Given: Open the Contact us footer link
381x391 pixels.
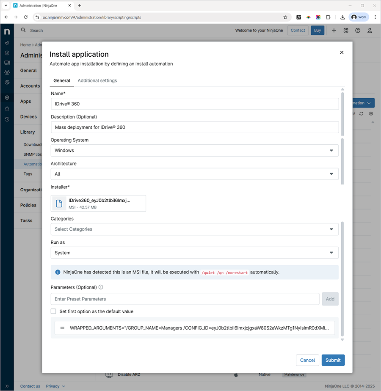Looking at the screenshot, I should 30,386.
